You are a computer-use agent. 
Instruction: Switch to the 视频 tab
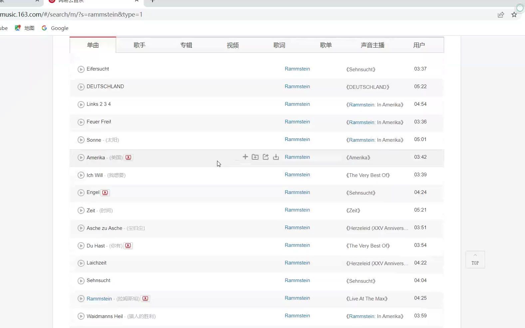tap(233, 45)
